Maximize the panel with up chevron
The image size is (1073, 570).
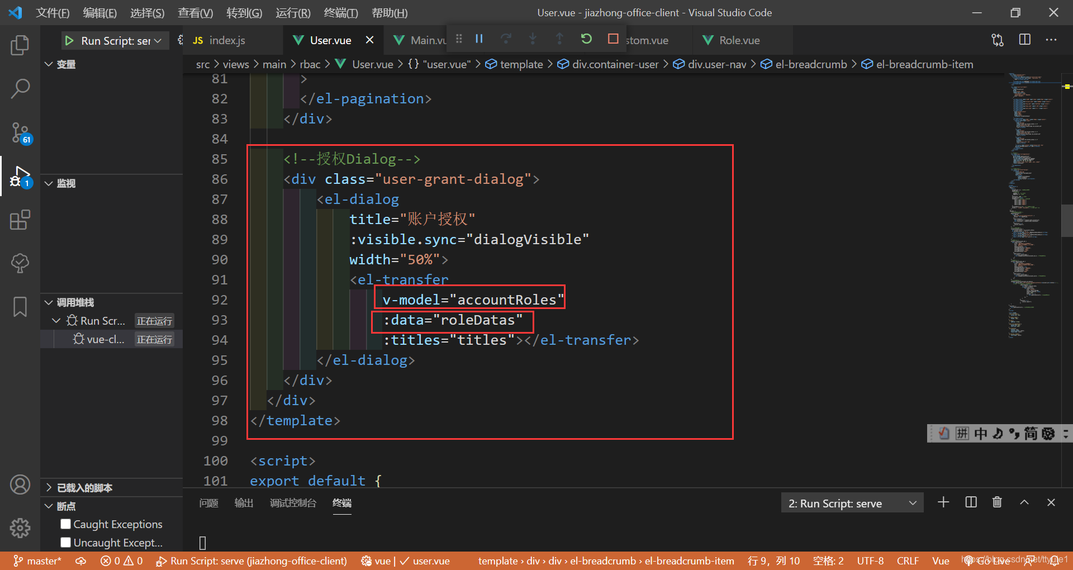pyautogui.click(x=1024, y=502)
